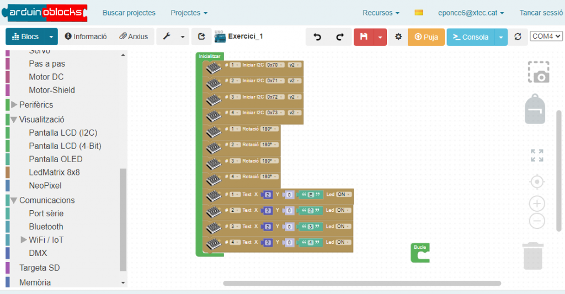Collapse the Visualització category

14,119
